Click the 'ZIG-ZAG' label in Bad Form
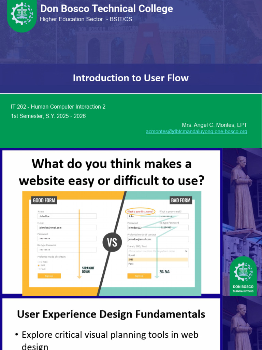The height and width of the screenshot is (350, 262). tap(164, 272)
